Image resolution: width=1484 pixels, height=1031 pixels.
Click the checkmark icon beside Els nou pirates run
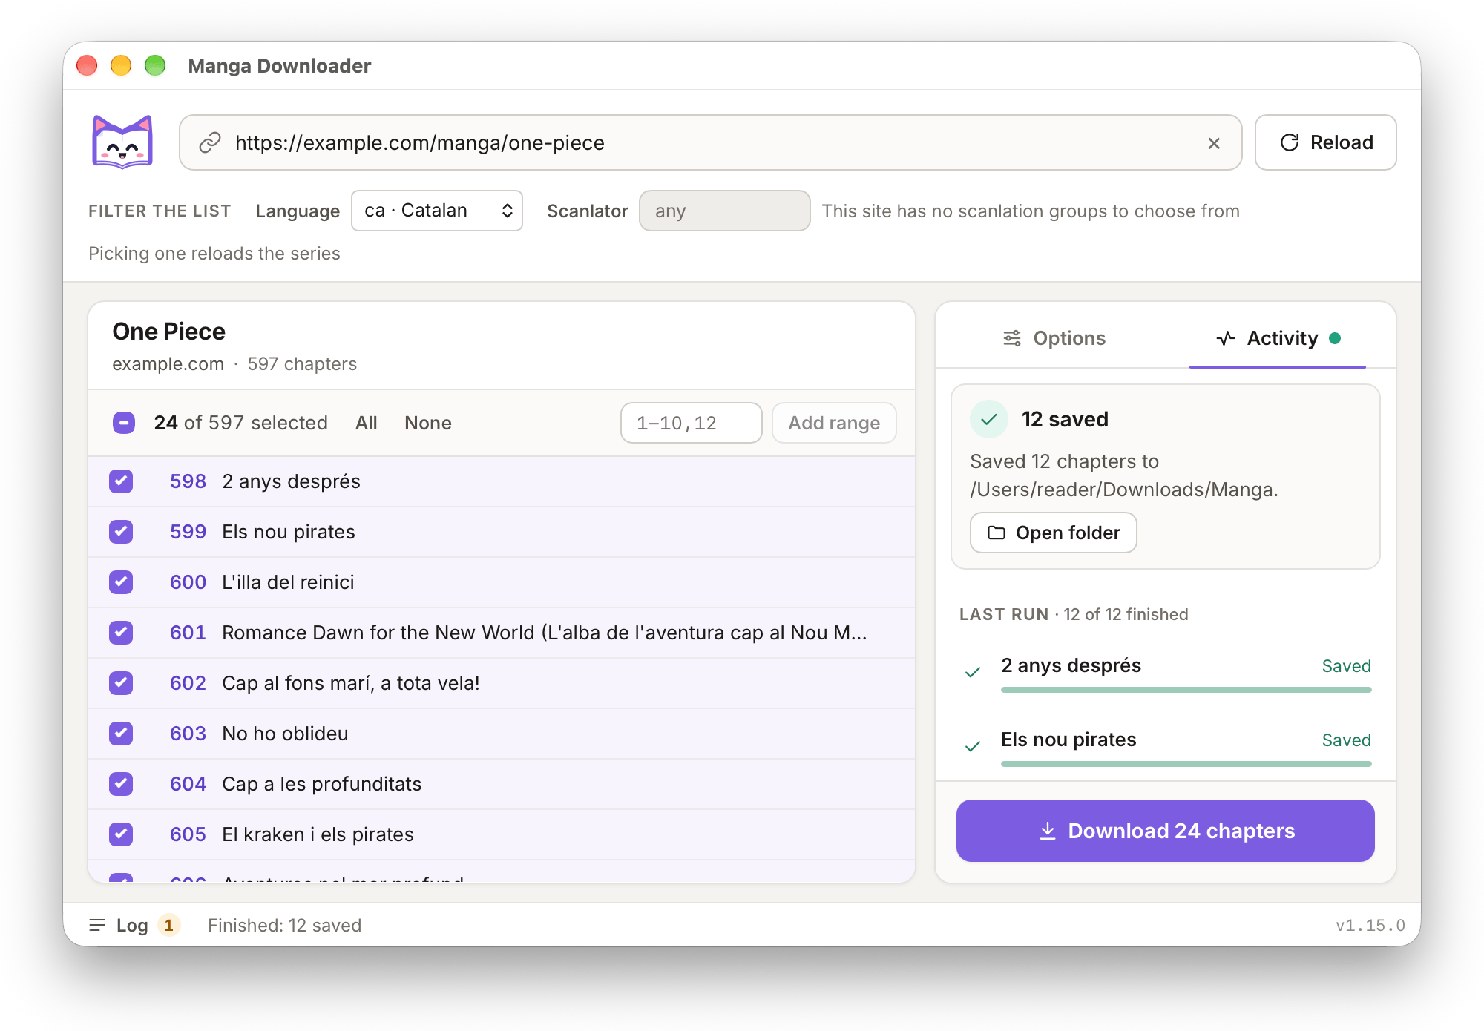973,746
